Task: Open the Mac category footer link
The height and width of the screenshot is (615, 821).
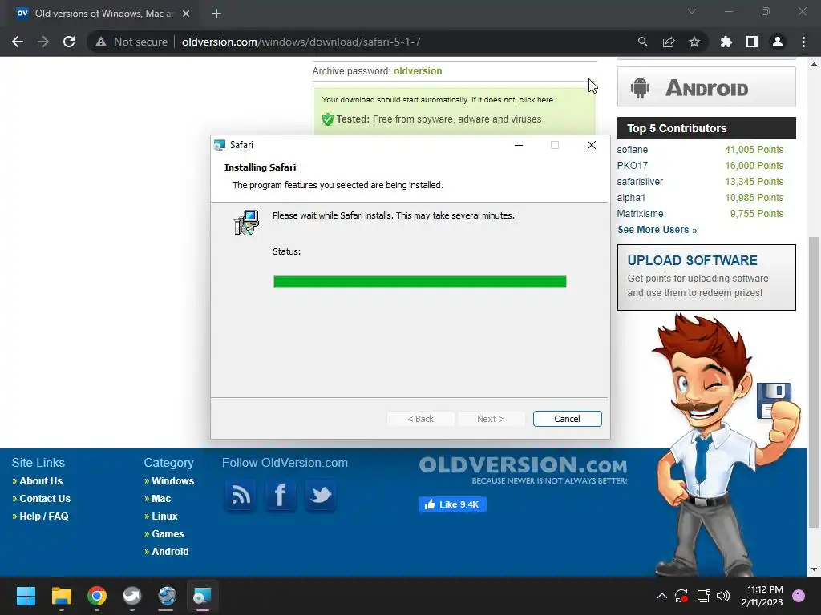Action: point(161,499)
